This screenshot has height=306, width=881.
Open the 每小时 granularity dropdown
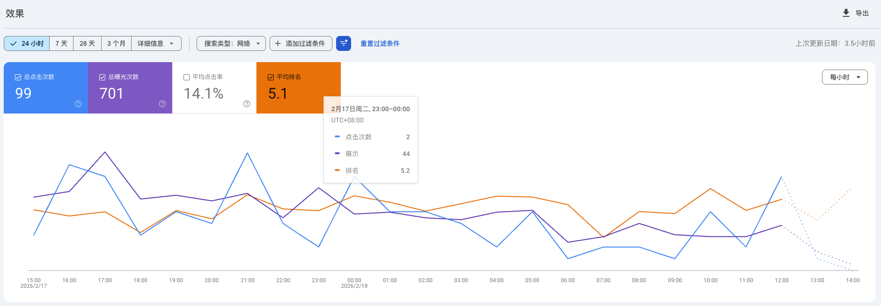coord(844,77)
